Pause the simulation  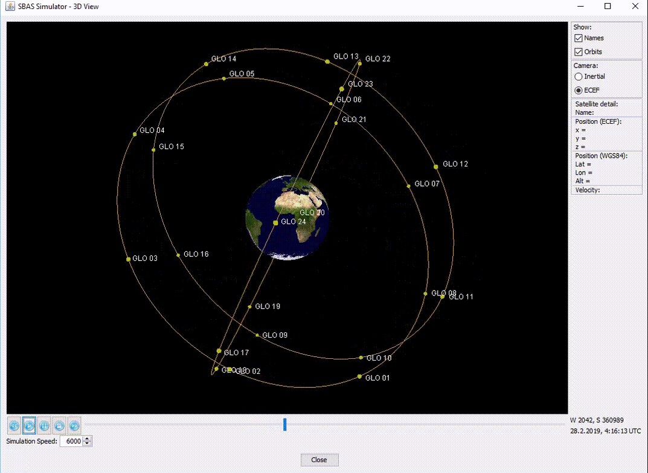pos(44,426)
